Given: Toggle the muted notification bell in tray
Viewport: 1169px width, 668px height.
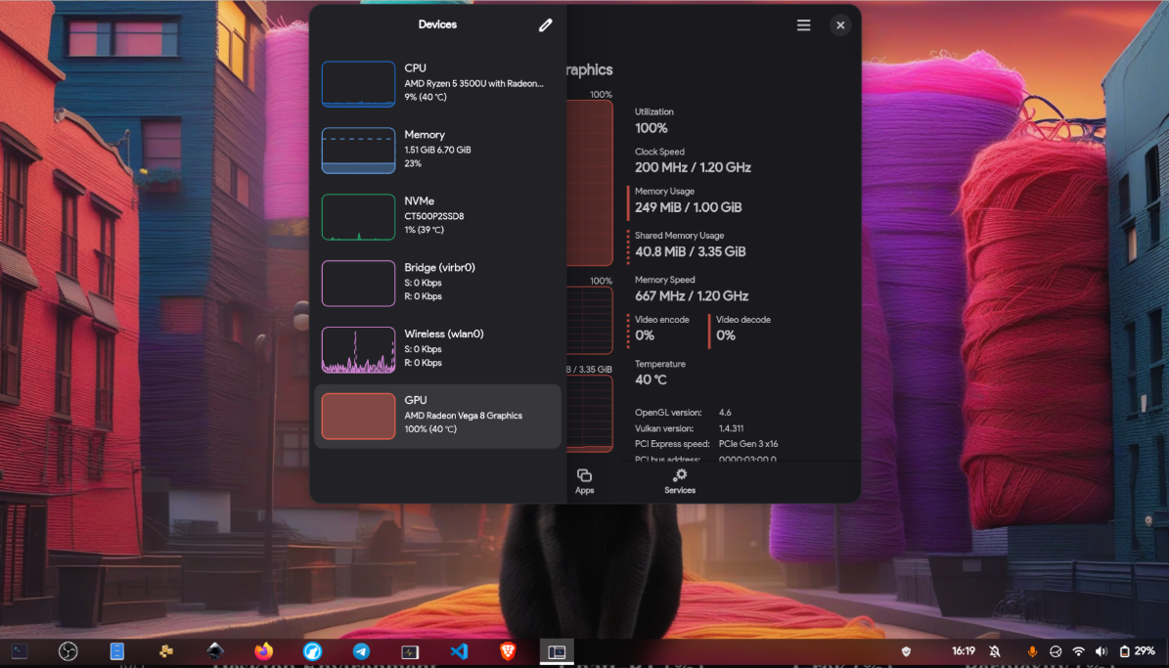Looking at the screenshot, I should coord(995,651).
